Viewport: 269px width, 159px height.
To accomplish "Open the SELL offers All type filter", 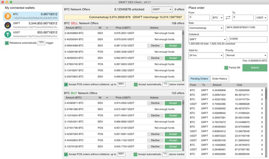I will pos(103,28).
